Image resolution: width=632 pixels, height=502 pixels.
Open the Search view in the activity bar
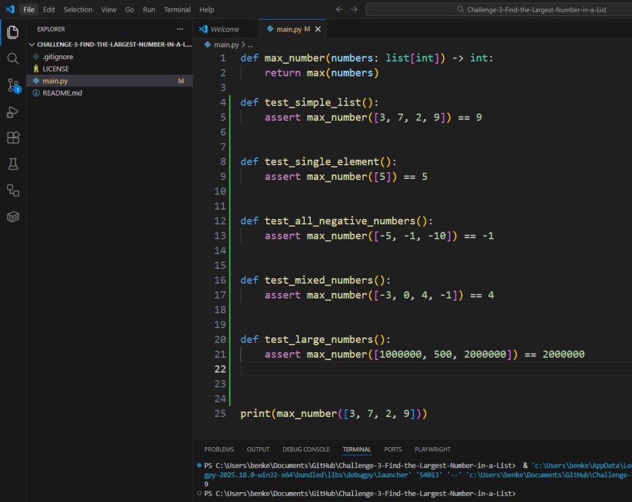[x=13, y=59]
